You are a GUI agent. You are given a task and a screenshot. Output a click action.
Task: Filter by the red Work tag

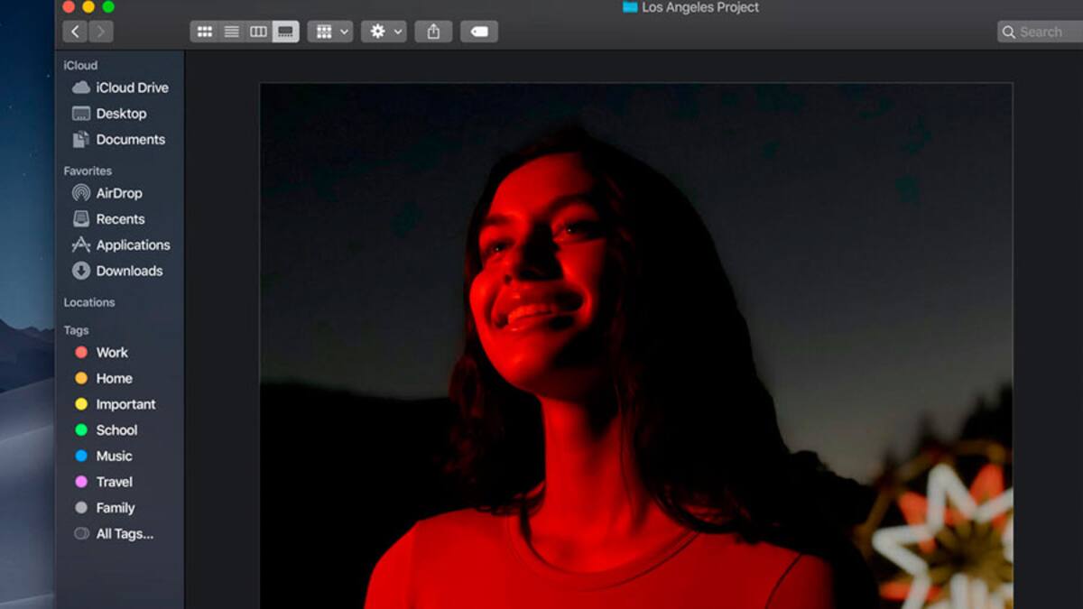112,353
